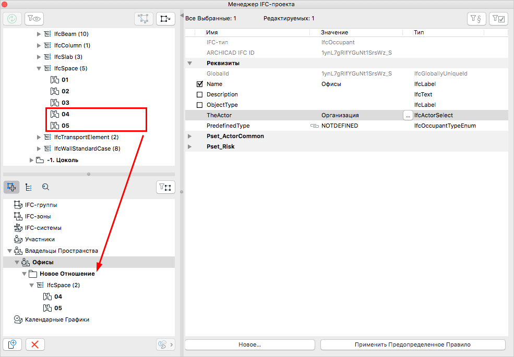Select space 02 zone icon

click(x=55, y=91)
